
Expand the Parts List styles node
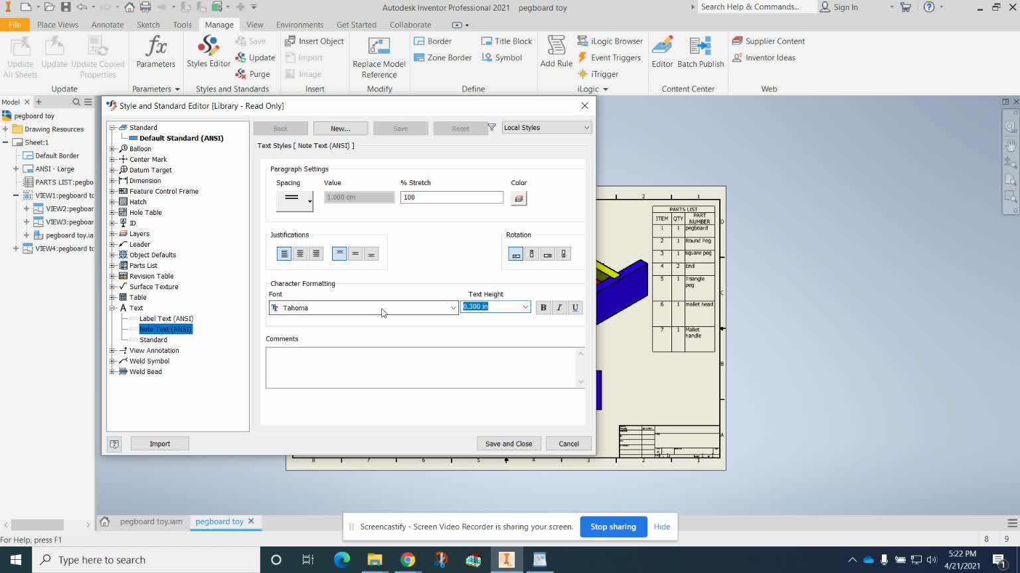pos(112,265)
